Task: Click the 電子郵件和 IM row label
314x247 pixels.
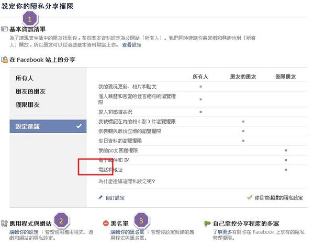Action: [114, 160]
